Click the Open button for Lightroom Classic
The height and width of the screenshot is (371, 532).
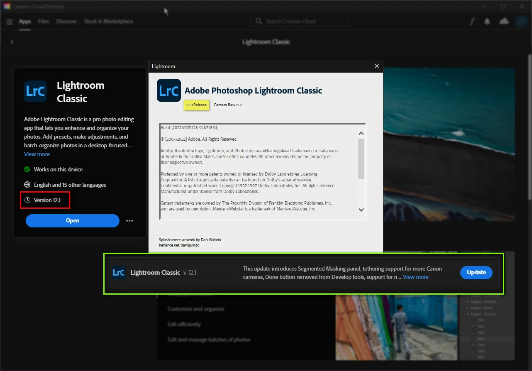[x=73, y=221]
